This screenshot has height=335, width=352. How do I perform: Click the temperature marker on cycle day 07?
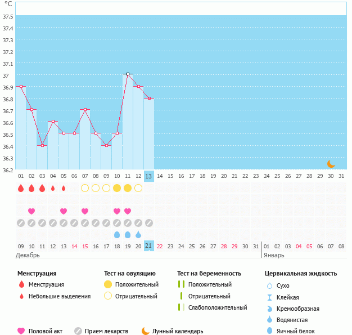pos(85,110)
